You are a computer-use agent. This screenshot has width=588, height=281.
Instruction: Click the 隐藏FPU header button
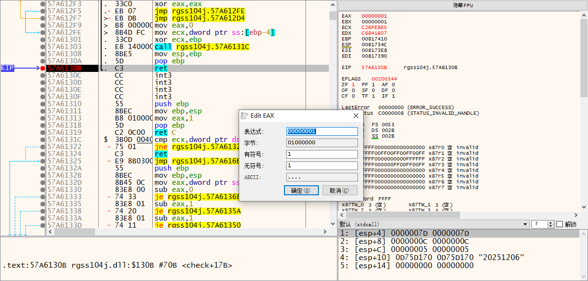pos(462,5)
